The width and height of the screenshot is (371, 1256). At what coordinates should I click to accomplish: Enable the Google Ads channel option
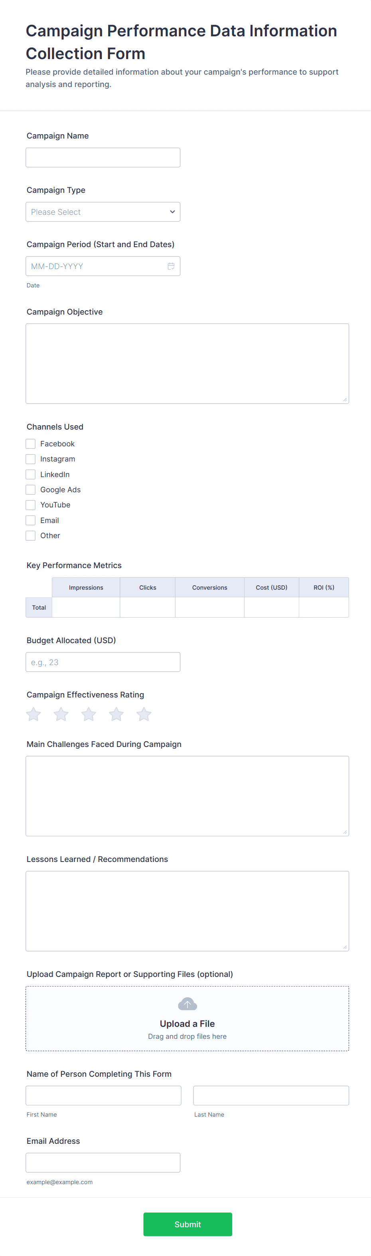(x=31, y=489)
